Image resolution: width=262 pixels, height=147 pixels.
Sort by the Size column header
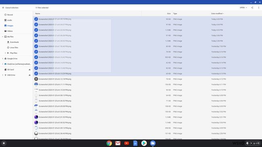(169, 14)
